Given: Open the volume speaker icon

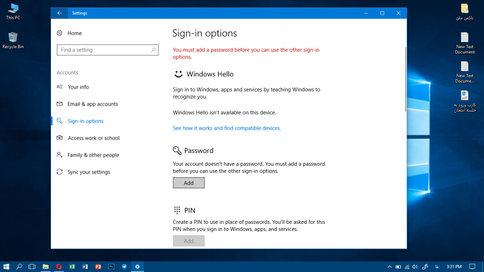Looking at the screenshot, I should point(415,267).
